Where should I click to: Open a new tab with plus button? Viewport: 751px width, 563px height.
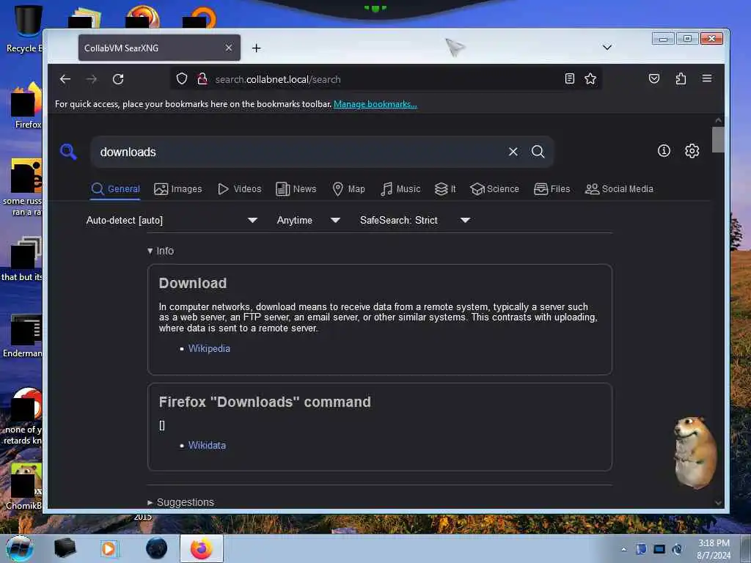(256, 48)
